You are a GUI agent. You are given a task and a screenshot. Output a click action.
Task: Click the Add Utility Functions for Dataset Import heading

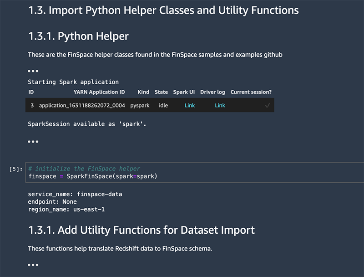(141, 230)
